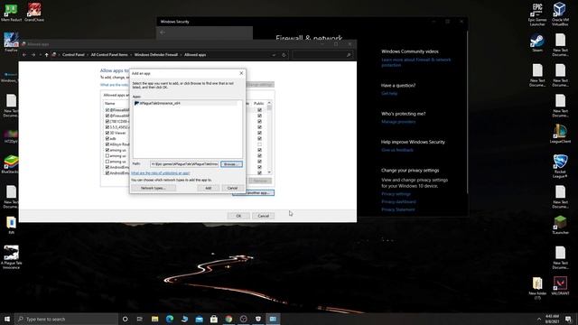Select the Rocket League desktop icon
578x325 pixels.
tap(560, 166)
